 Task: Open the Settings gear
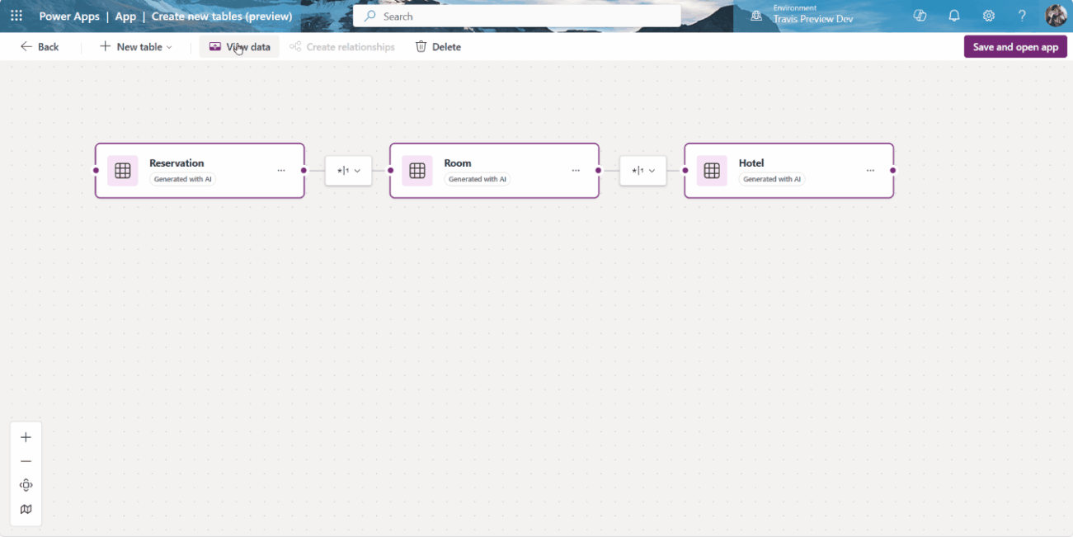[988, 16]
